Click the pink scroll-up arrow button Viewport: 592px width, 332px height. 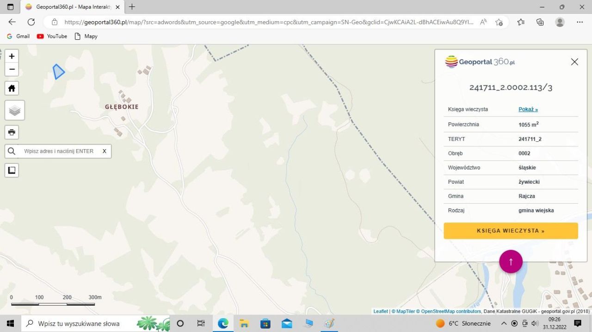click(511, 262)
